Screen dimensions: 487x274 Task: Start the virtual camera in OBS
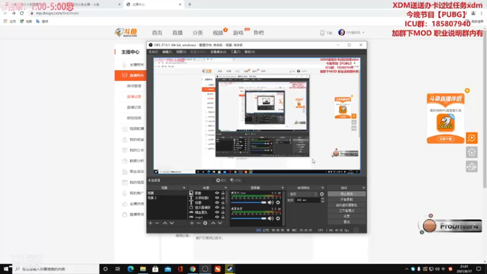point(346,205)
